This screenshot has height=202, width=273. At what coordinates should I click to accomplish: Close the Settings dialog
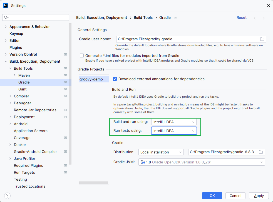click(268, 6)
